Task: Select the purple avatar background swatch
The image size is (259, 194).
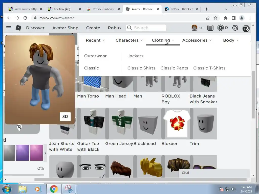Action: click(23, 153)
